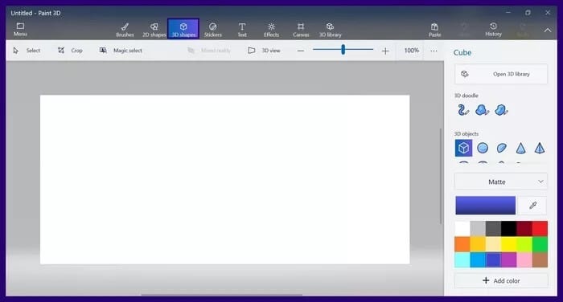
Task: Open the three-dot more options menu
Action: coord(434,51)
